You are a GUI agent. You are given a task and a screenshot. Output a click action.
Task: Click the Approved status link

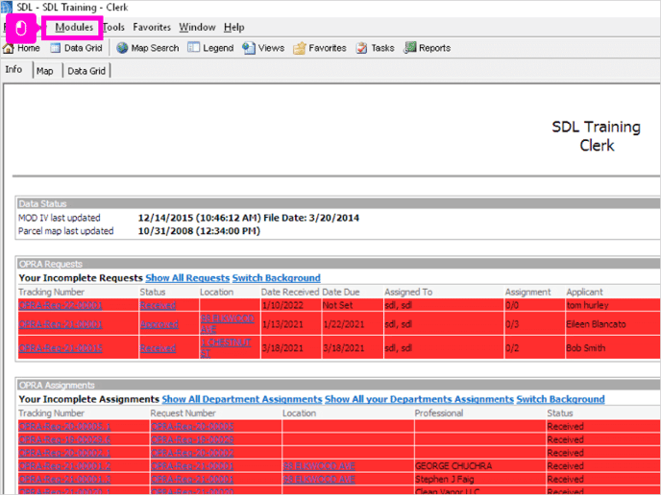pos(159,324)
